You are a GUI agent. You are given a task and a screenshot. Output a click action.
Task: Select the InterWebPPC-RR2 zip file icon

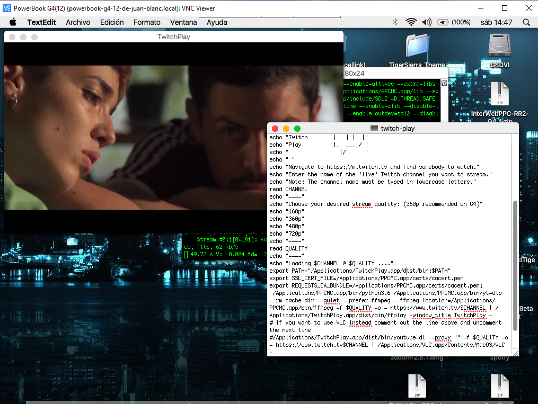click(499, 94)
